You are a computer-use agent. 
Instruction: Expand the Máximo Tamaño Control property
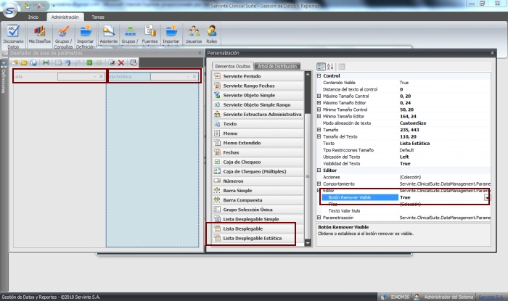(319, 96)
